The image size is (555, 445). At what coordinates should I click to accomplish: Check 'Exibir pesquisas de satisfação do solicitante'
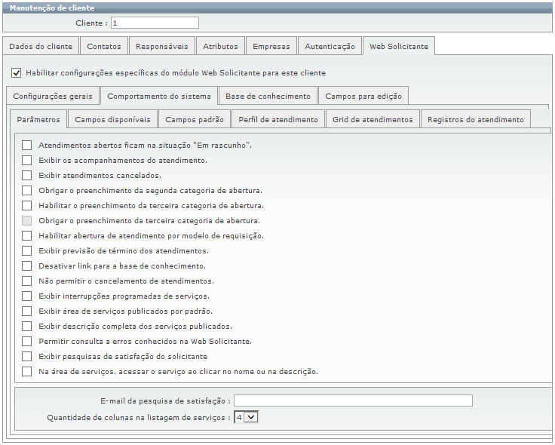27,356
